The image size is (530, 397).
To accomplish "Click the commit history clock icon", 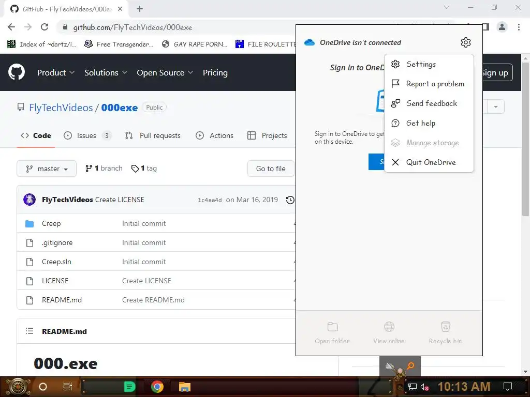I will [290, 200].
